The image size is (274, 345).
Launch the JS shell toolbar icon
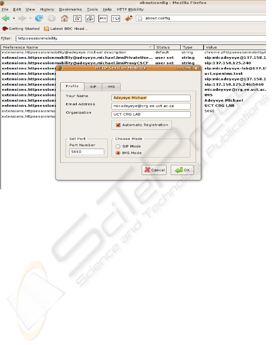(115, 18)
